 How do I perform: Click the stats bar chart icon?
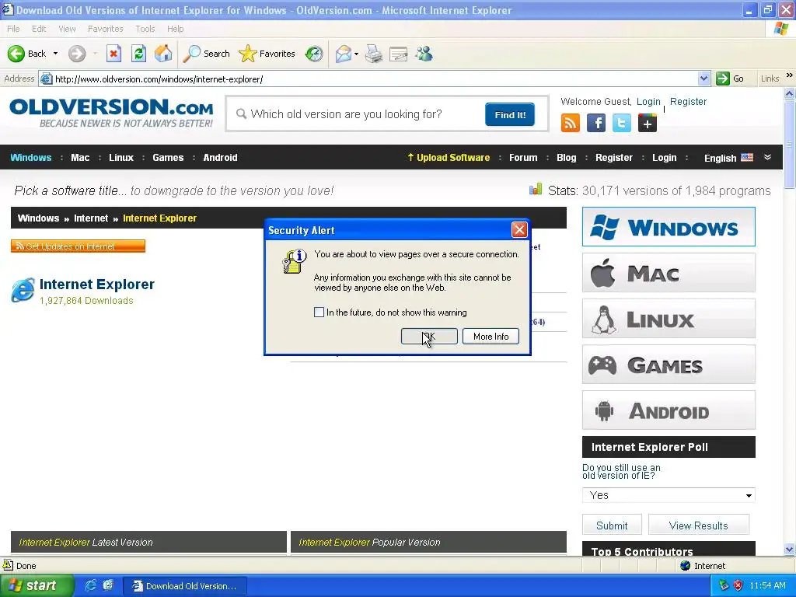(536, 190)
